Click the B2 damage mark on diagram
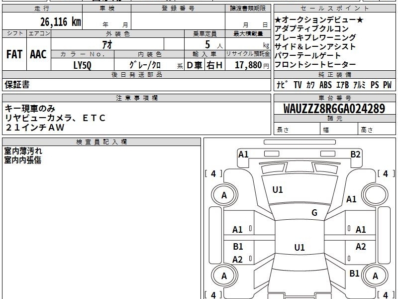Viewport: 398px width, 299px height. (355, 154)
